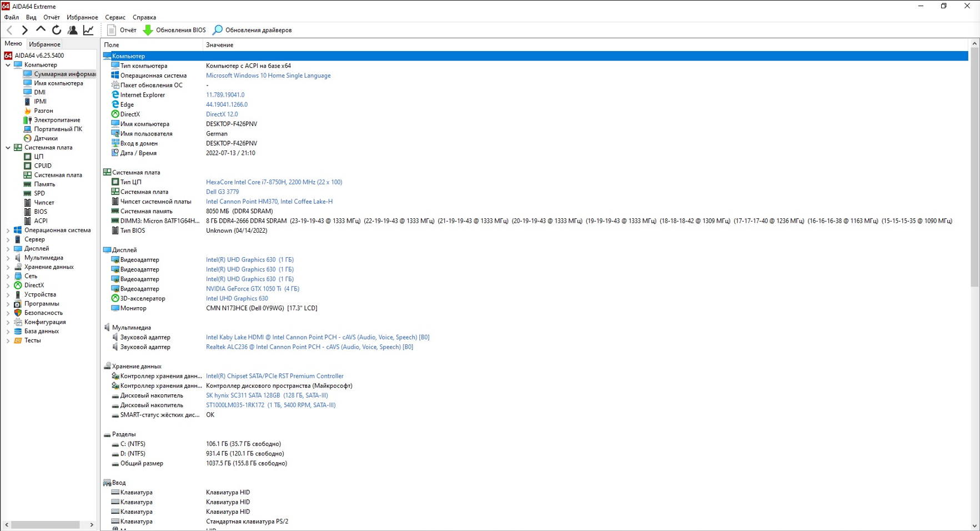Go up one level with the up arrow icon
The image size is (980, 531).
point(41,30)
